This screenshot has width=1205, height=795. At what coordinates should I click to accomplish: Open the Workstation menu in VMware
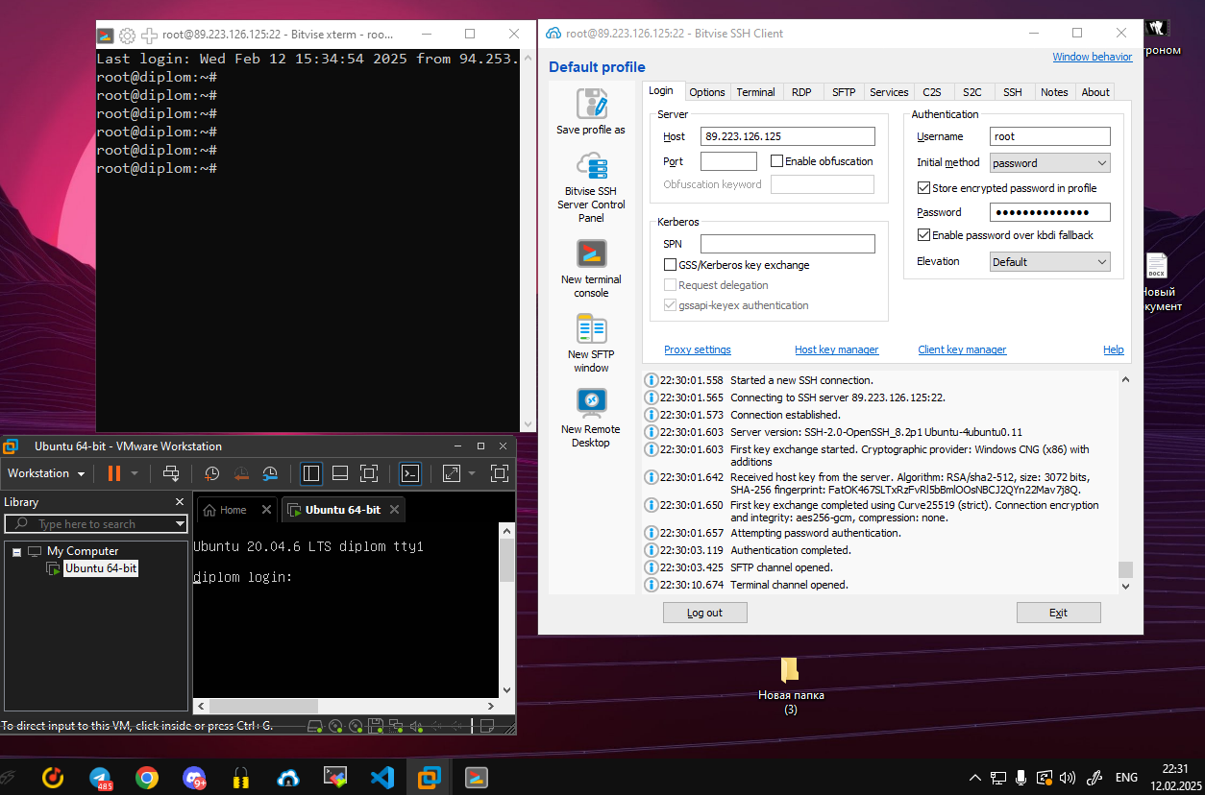pos(46,473)
